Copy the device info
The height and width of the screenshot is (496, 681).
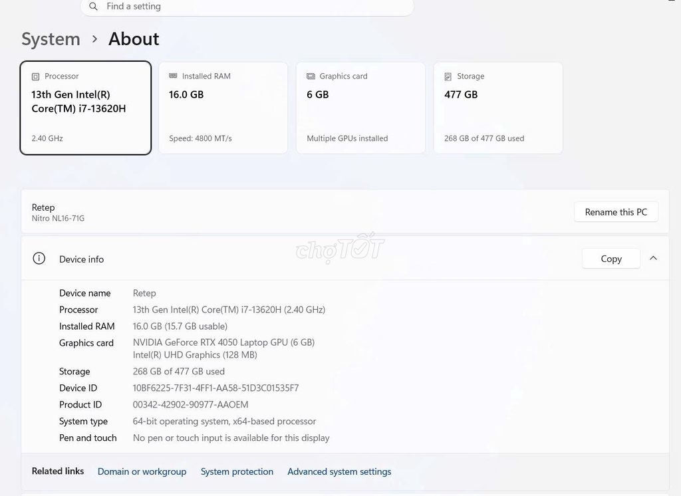tap(611, 259)
